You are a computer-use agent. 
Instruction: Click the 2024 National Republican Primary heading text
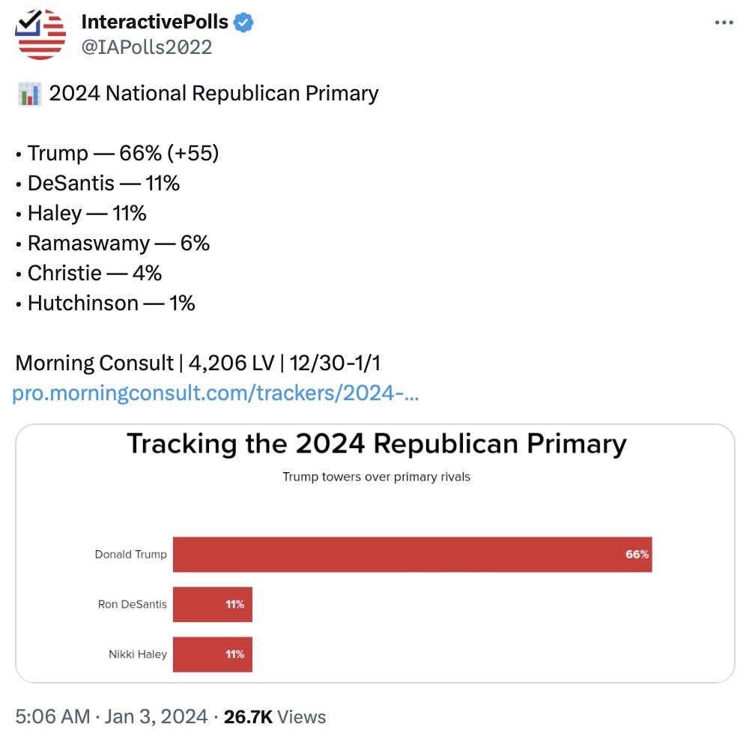214,94
